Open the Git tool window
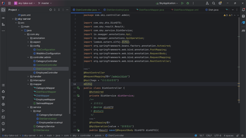 click(x=3, y=130)
